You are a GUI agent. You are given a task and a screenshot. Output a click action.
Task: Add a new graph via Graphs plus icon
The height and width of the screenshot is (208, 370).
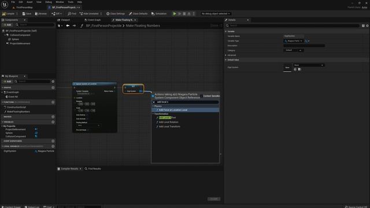[53, 87]
